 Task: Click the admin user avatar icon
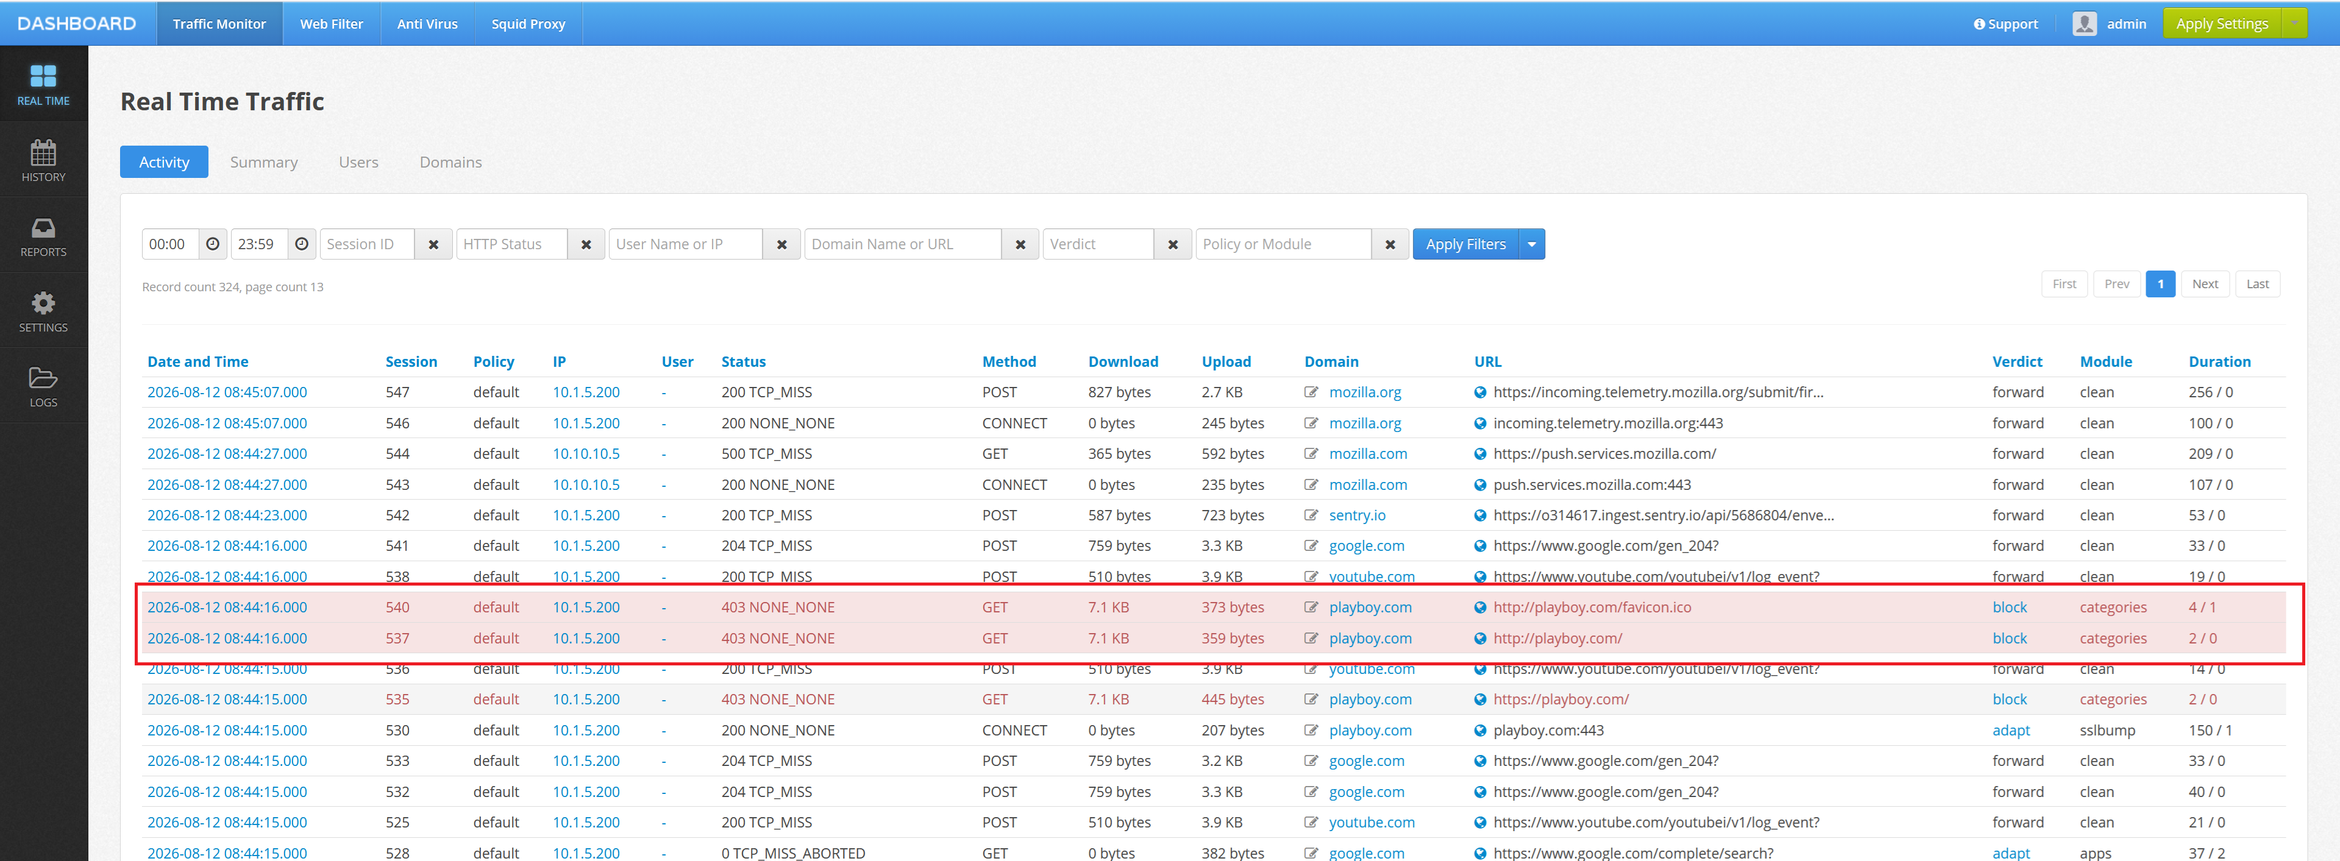pos(2084,24)
